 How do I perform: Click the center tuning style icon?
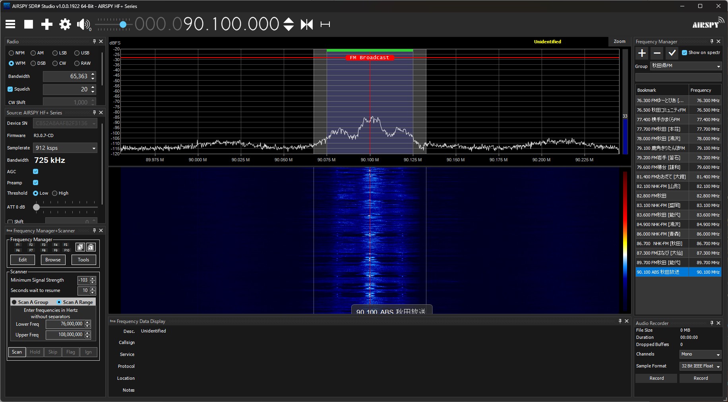[x=306, y=24]
